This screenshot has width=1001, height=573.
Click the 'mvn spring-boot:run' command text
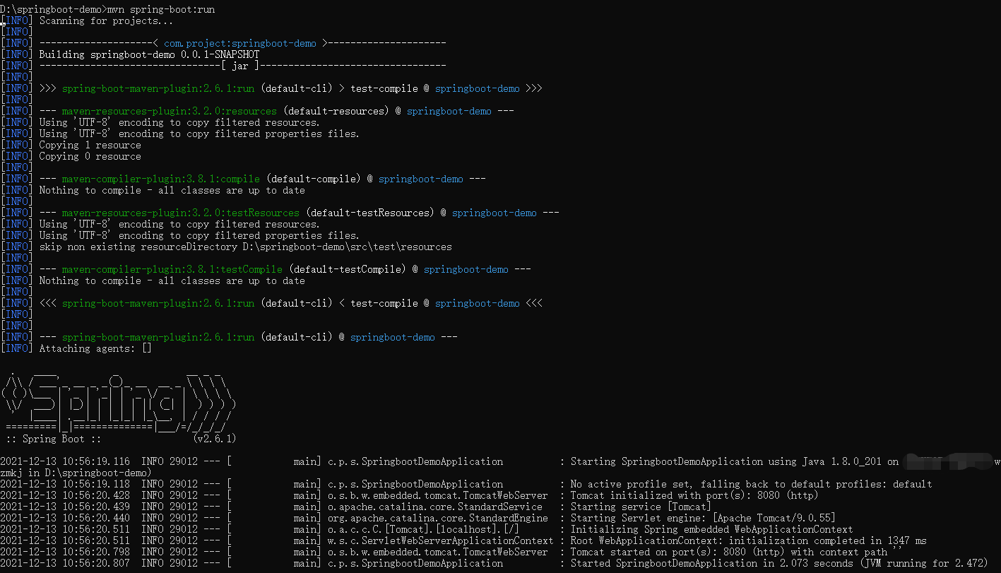(x=161, y=9)
